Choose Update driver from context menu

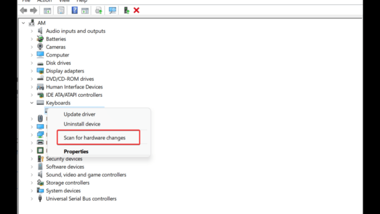[x=80, y=114]
